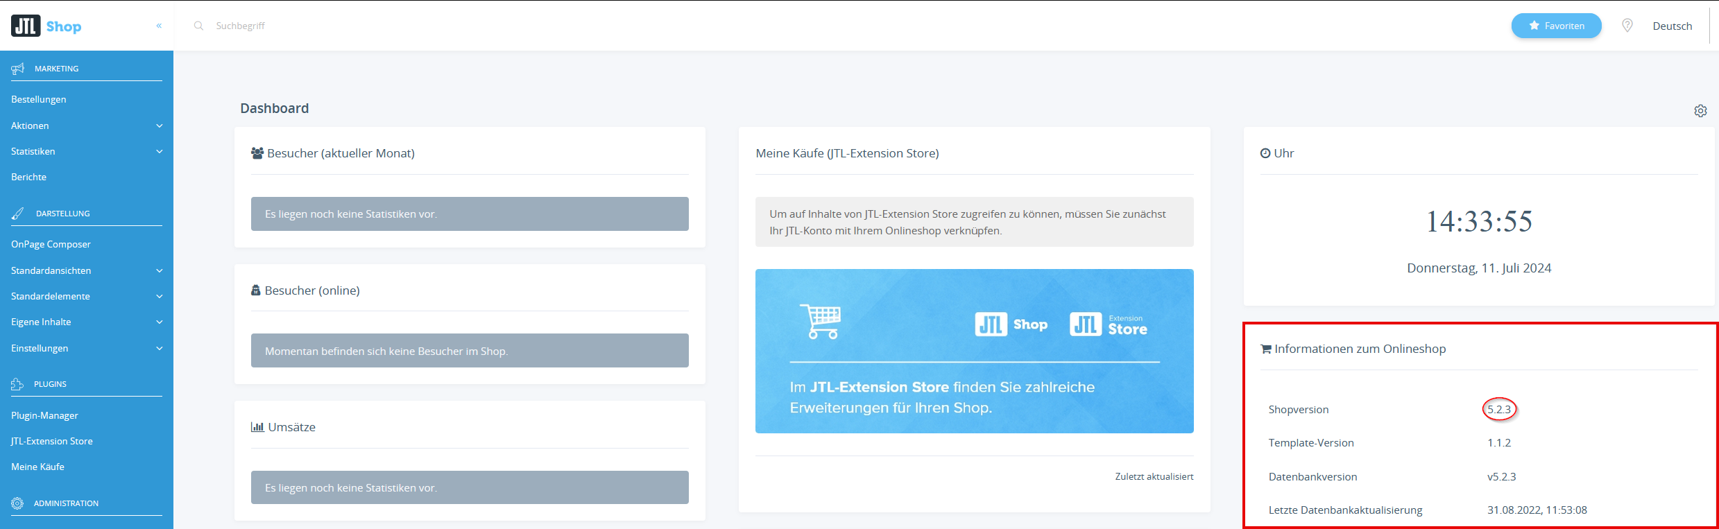
Task: Open the OnPage Composer menu item
Action: [51, 244]
